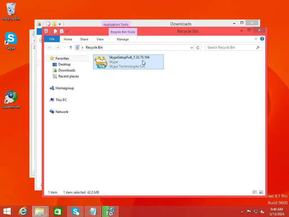Switch to large thumbnails view using status bar icon
The height and width of the screenshot is (217, 289).
(261, 192)
